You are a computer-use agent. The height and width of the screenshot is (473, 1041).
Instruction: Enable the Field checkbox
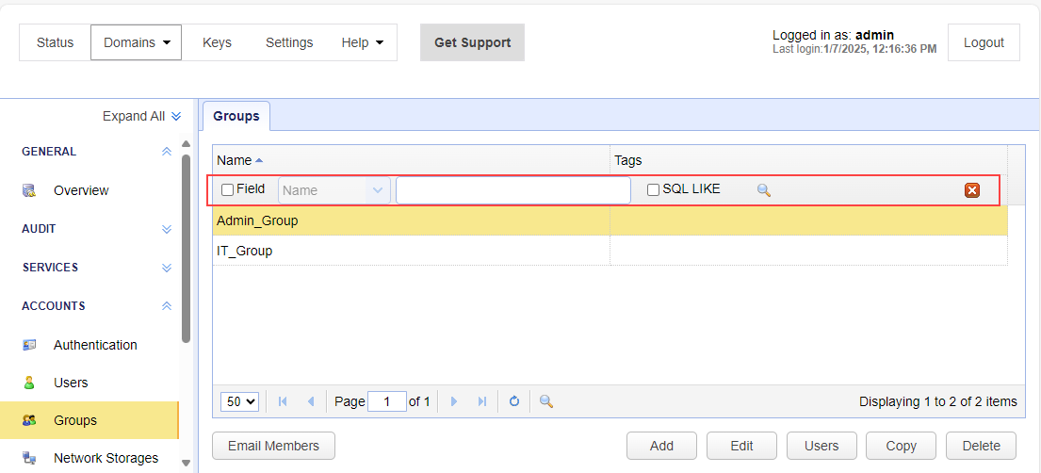pos(227,190)
